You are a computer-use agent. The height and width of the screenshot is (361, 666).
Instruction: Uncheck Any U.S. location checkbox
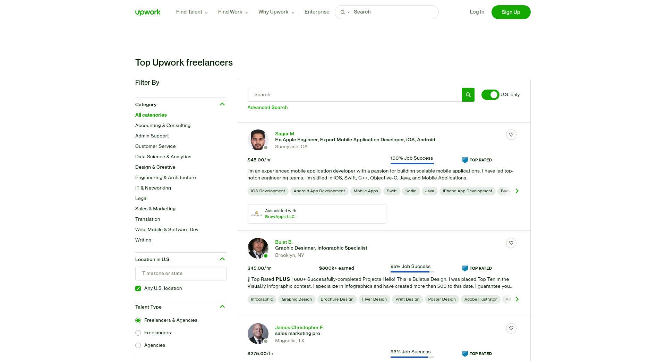pos(138,288)
